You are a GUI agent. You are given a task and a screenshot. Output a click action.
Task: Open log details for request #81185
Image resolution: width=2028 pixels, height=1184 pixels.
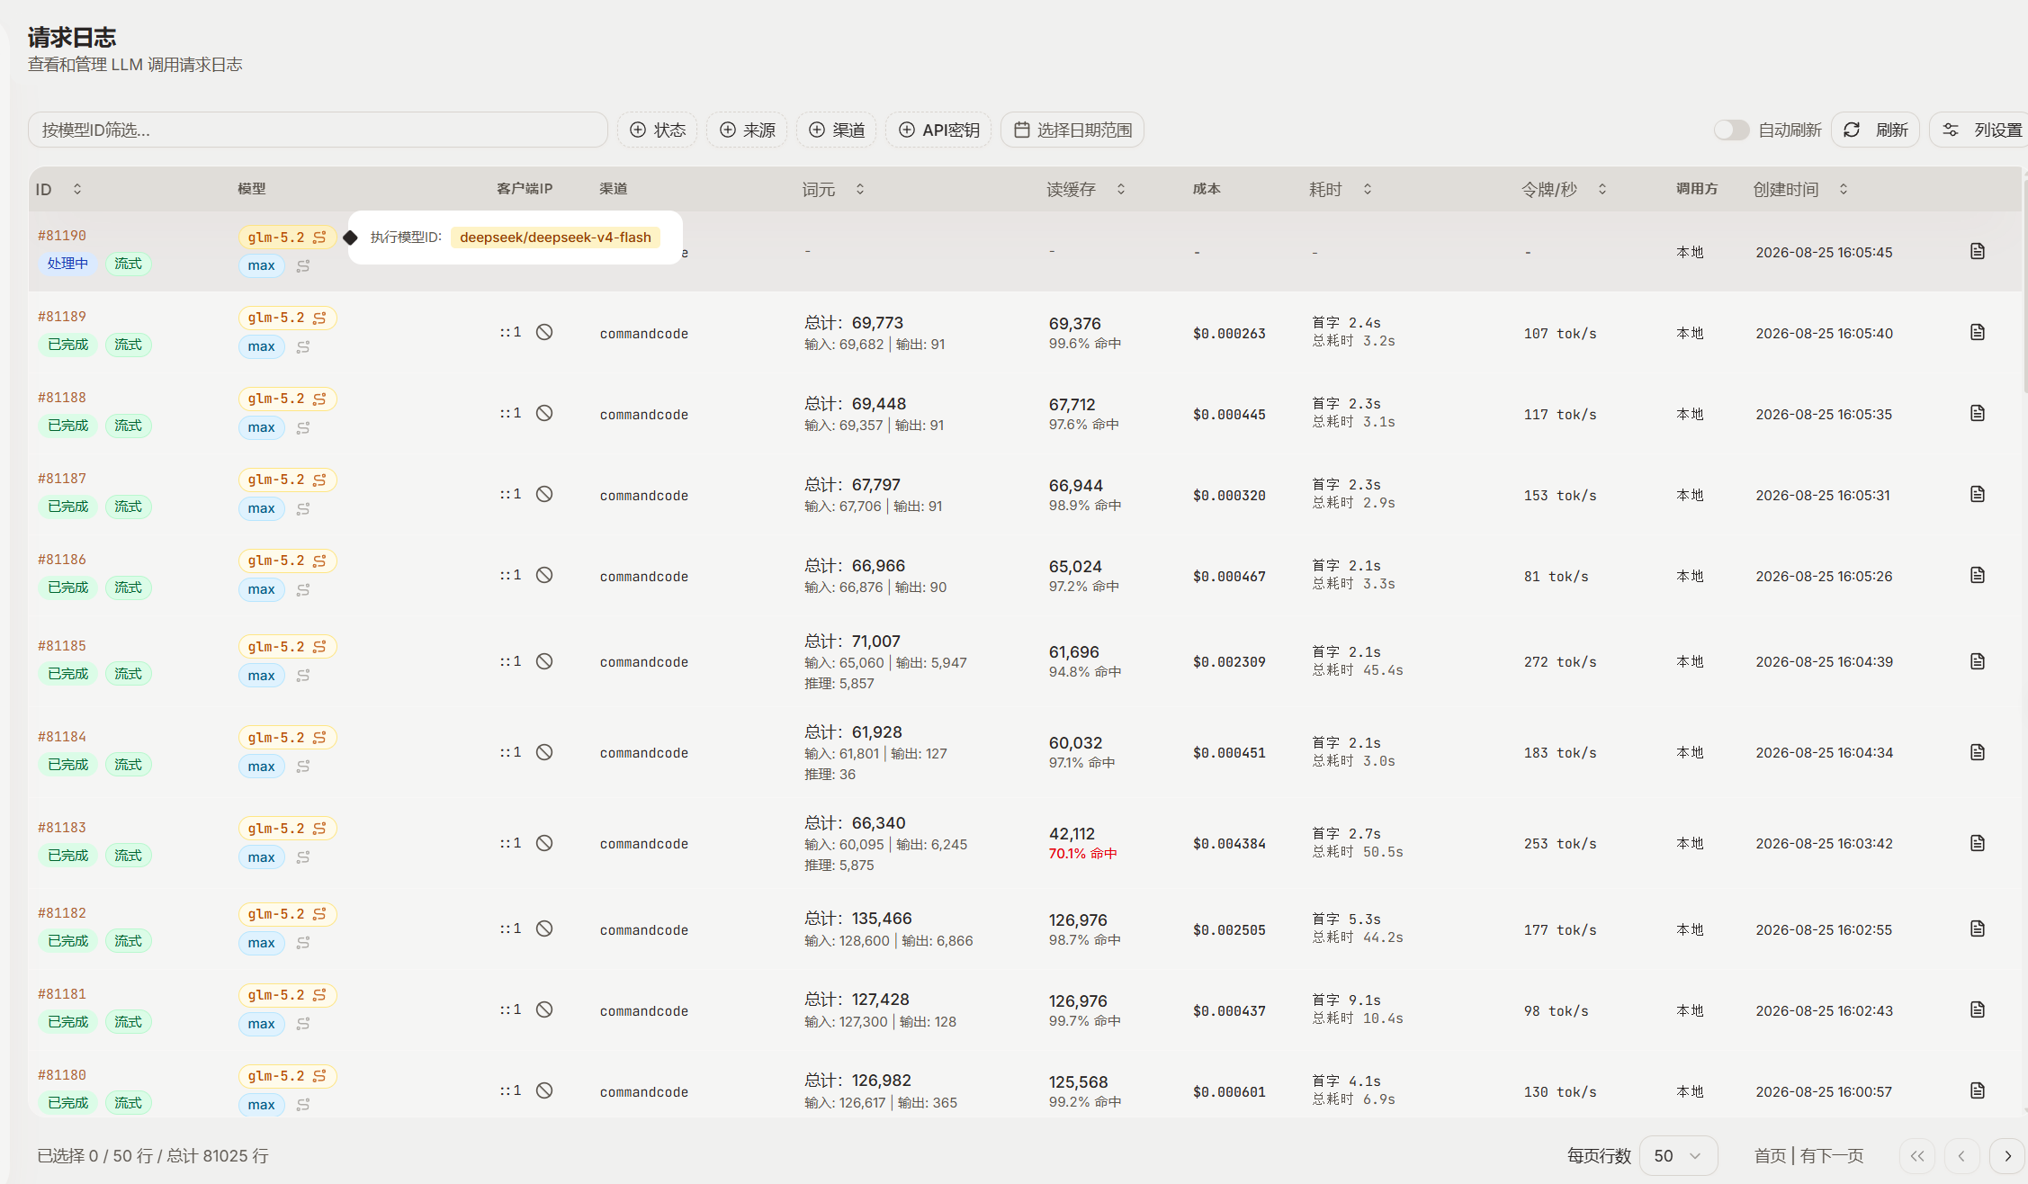(x=1977, y=661)
